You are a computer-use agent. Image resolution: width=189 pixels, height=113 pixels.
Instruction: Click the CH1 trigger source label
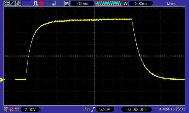87,109
